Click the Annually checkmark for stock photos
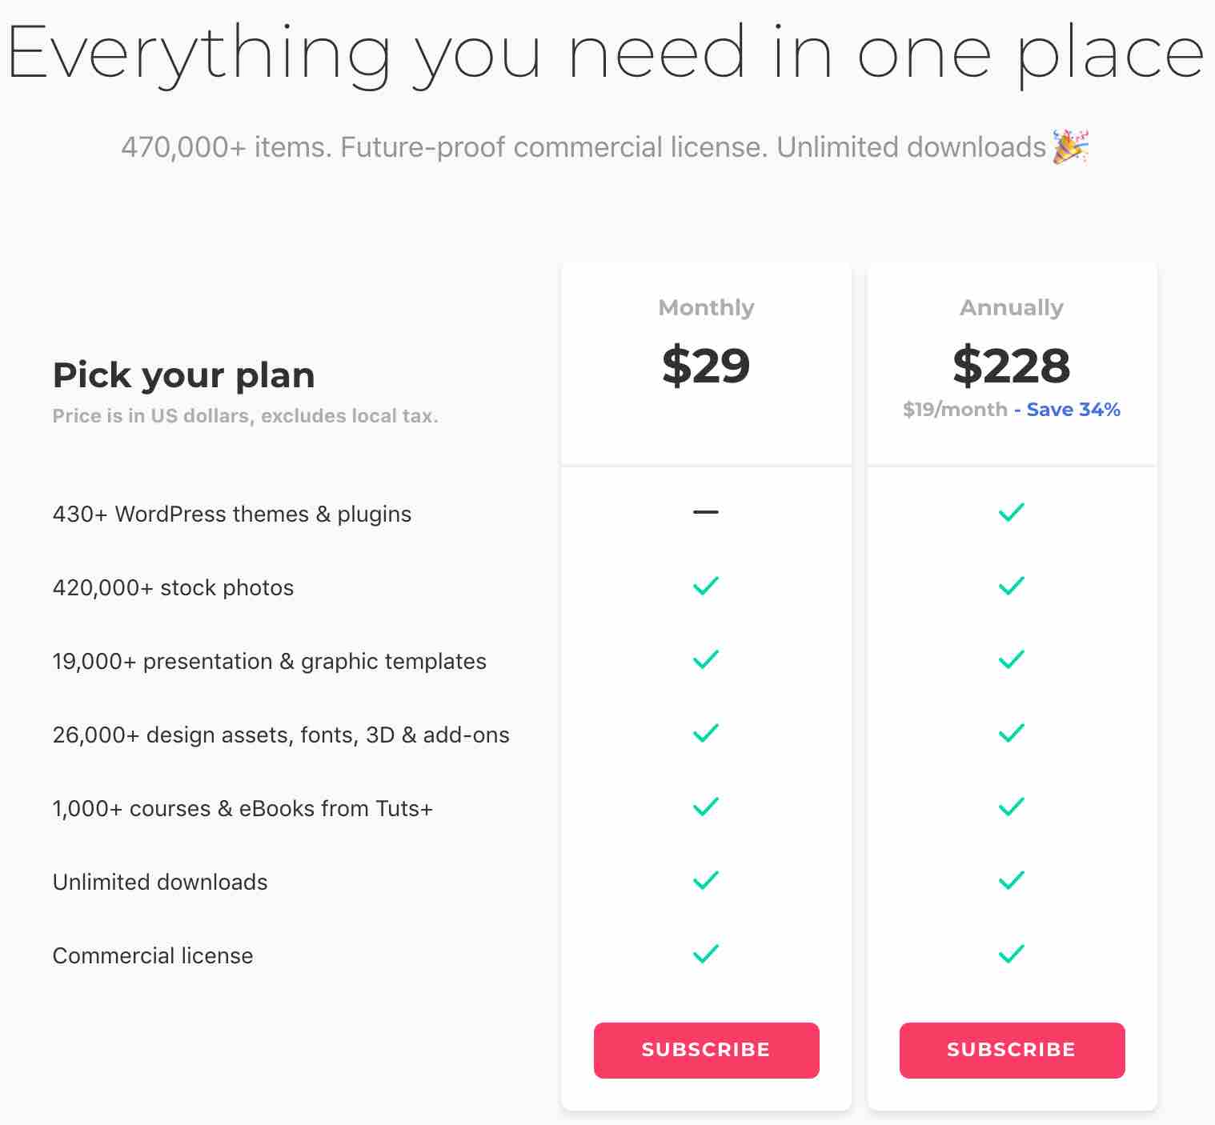The width and height of the screenshot is (1215, 1125). [1012, 586]
